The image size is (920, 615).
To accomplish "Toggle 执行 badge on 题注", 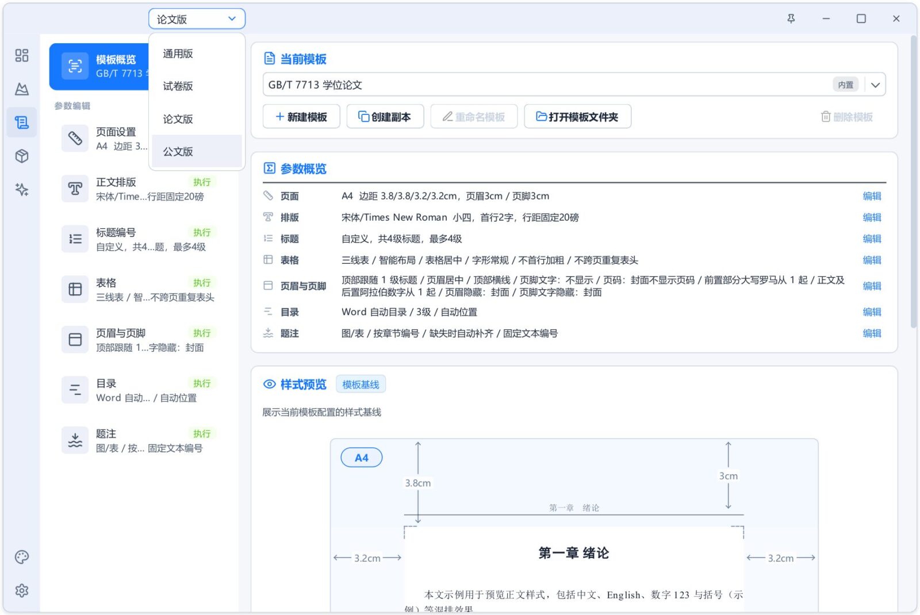I will click(202, 433).
